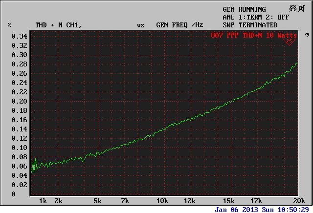Click the muted speaker icon
Screen dimensions: 313x213
(302, 9)
